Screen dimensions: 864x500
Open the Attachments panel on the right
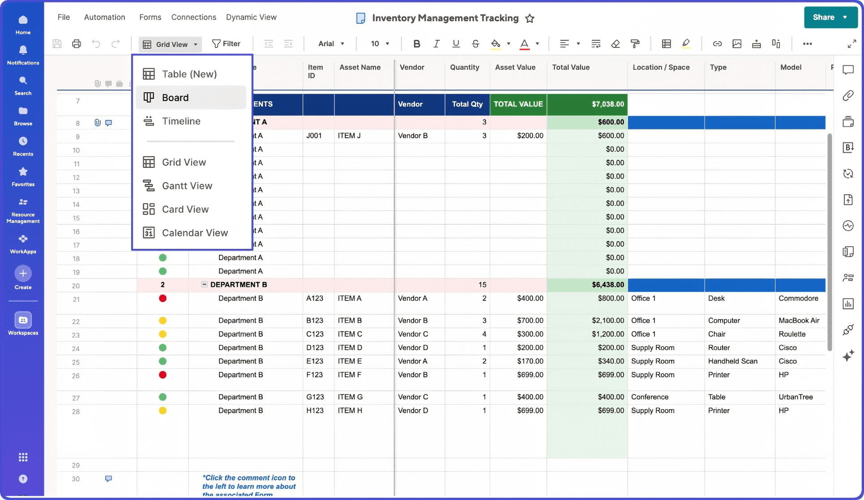coord(848,95)
